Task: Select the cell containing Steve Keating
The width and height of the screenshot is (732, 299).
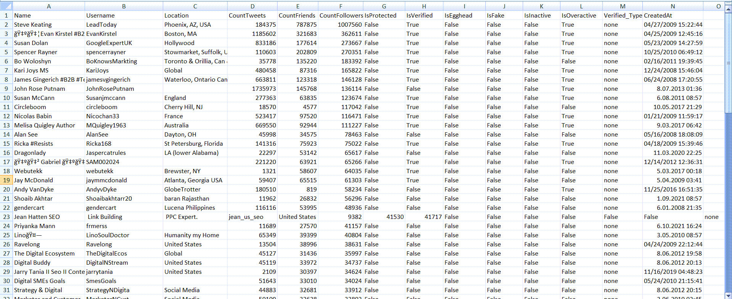Action: click(x=49, y=25)
